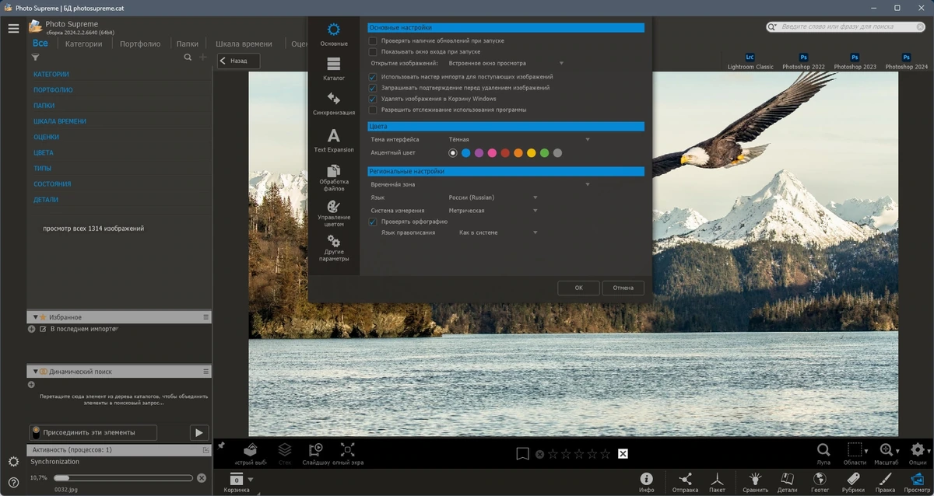934x496 pixels.
Task: Open program settings gear at bottom left
Action: click(x=13, y=462)
